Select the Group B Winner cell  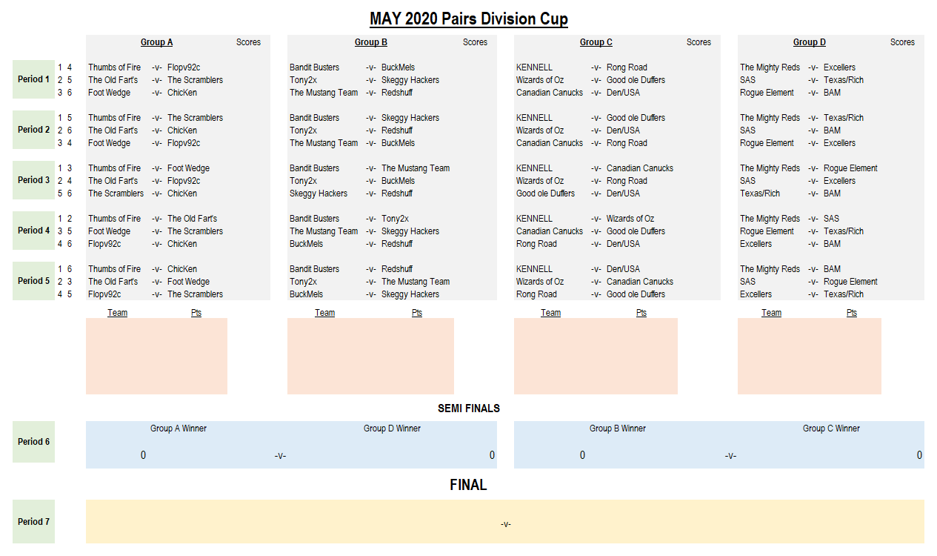coord(617,428)
